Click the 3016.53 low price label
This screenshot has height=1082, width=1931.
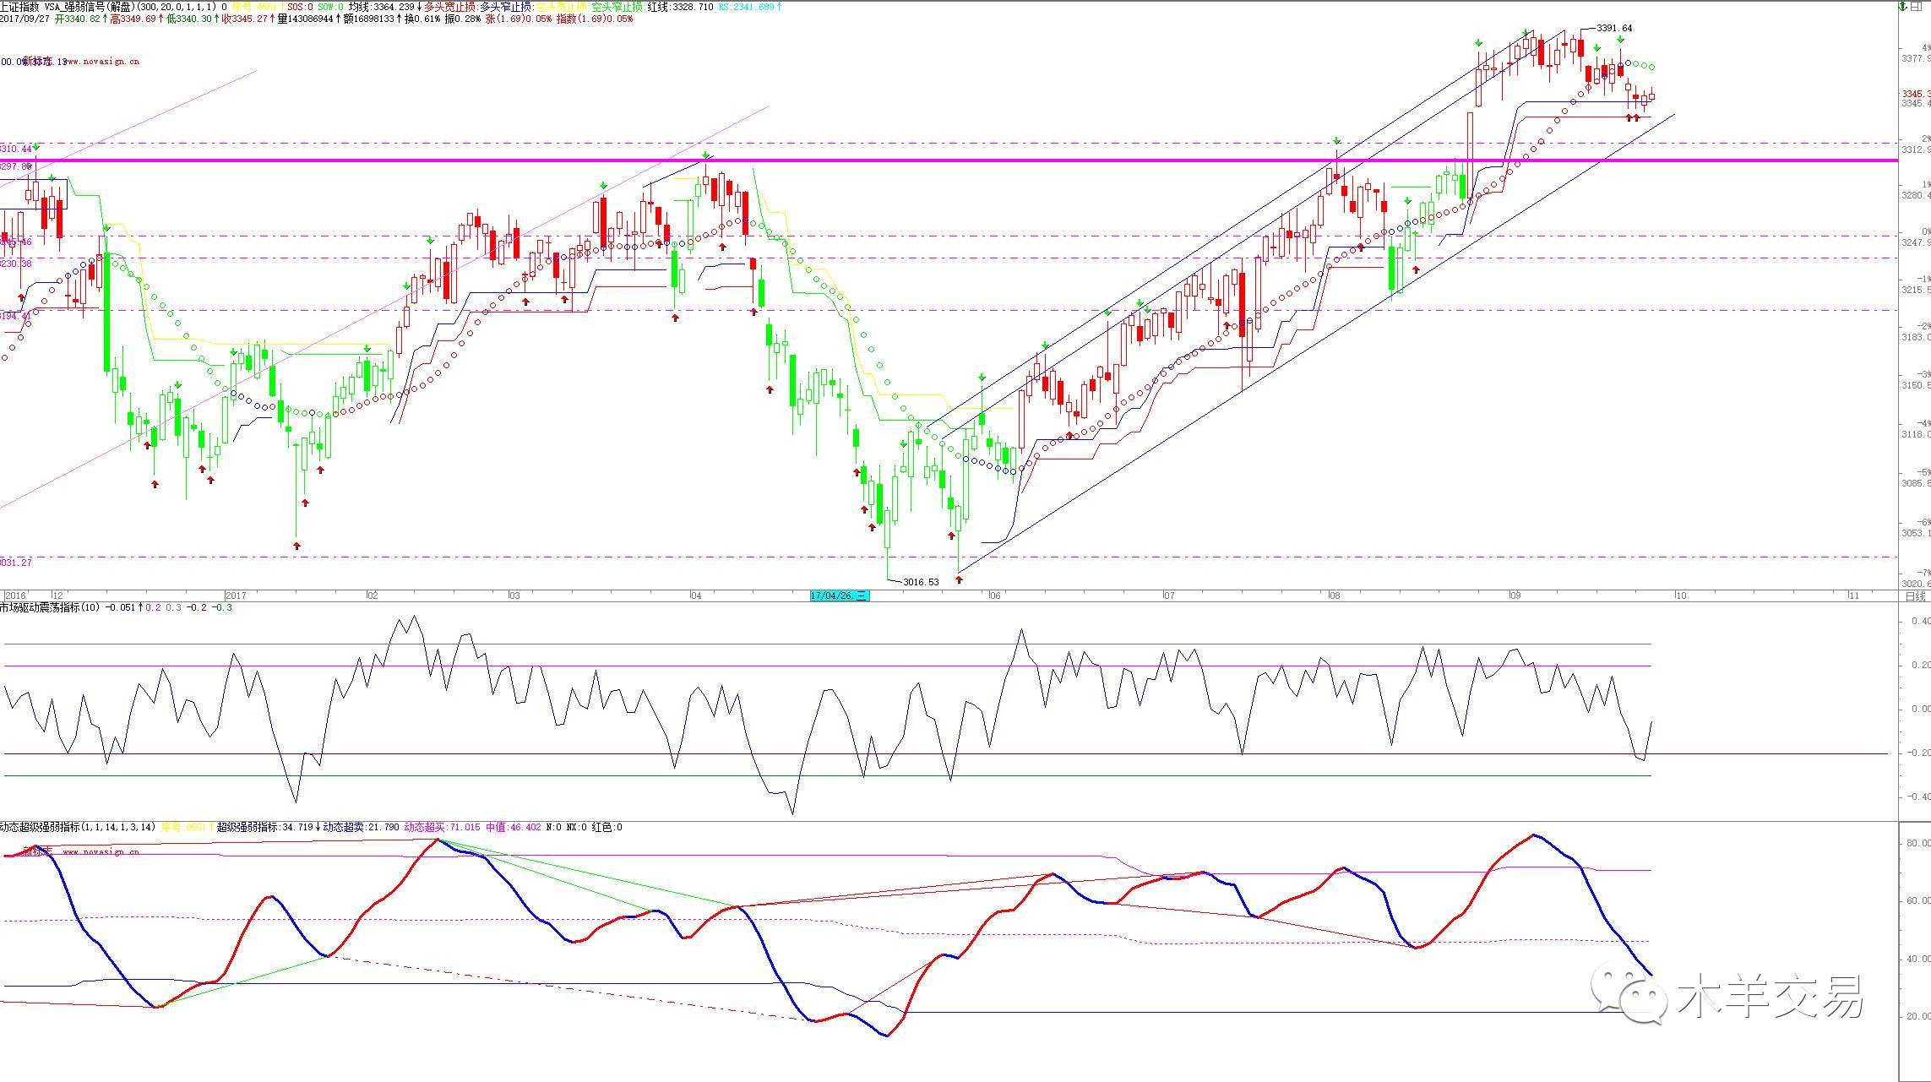click(921, 582)
